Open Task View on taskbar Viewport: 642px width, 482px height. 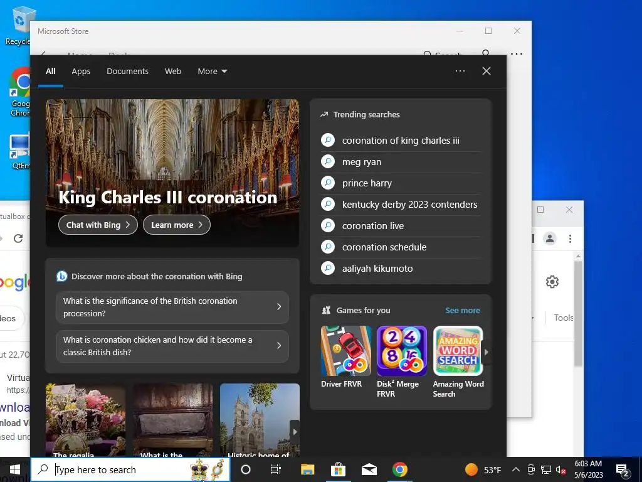click(276, 469)
